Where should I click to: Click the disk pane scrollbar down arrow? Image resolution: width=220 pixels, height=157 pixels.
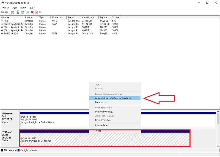point(218,147)
